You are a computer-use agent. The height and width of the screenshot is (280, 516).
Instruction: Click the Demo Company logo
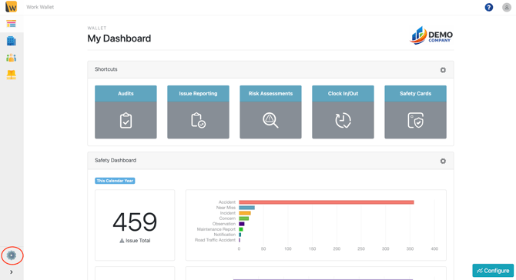click(x=431, y=35)
